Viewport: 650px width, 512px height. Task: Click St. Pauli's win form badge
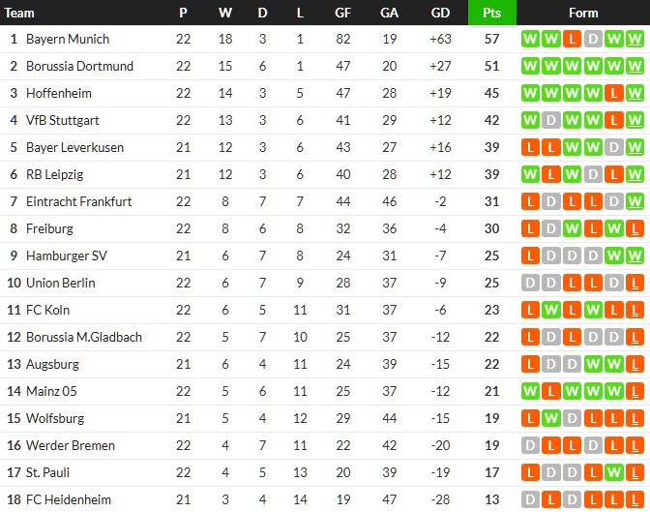613,473
